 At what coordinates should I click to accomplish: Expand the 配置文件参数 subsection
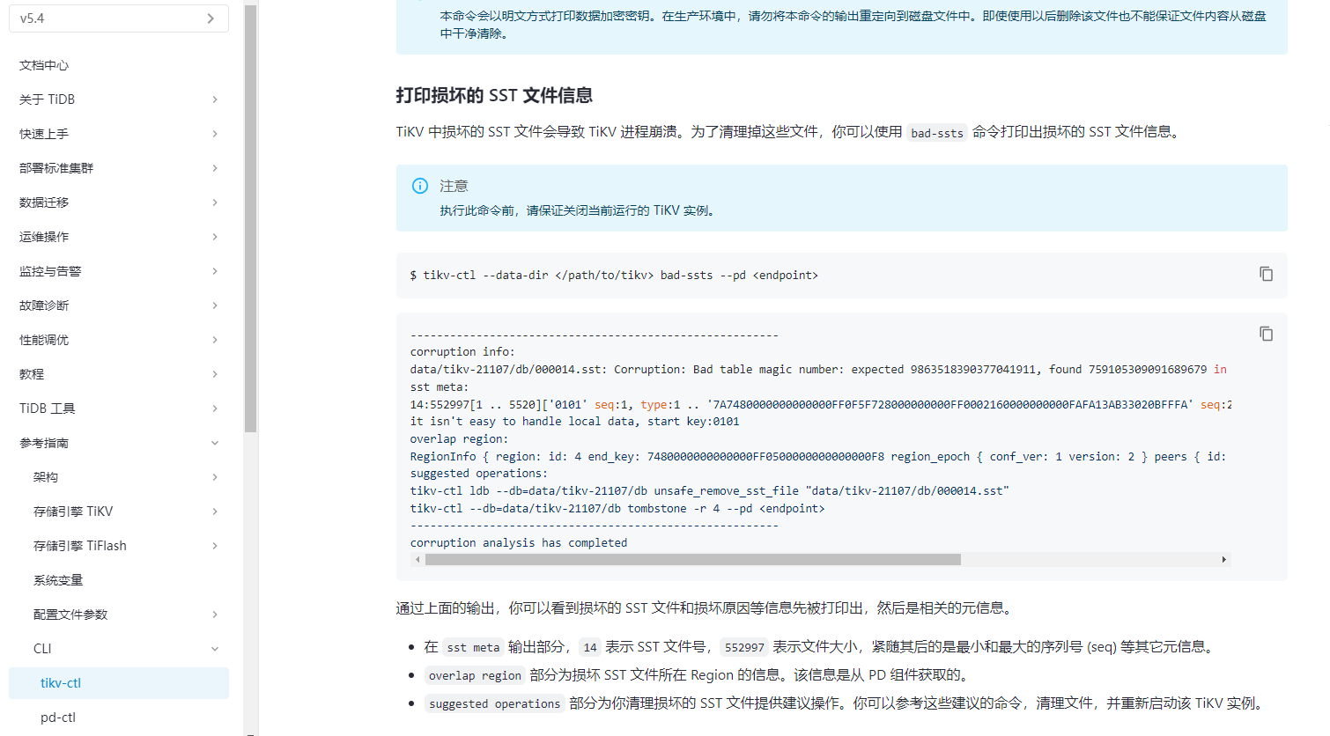pyautogui.click(x=215, y=615)
